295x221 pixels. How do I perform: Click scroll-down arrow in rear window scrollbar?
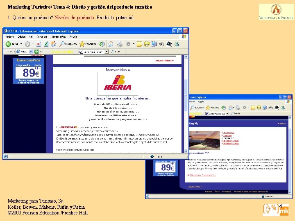(290, 192)
